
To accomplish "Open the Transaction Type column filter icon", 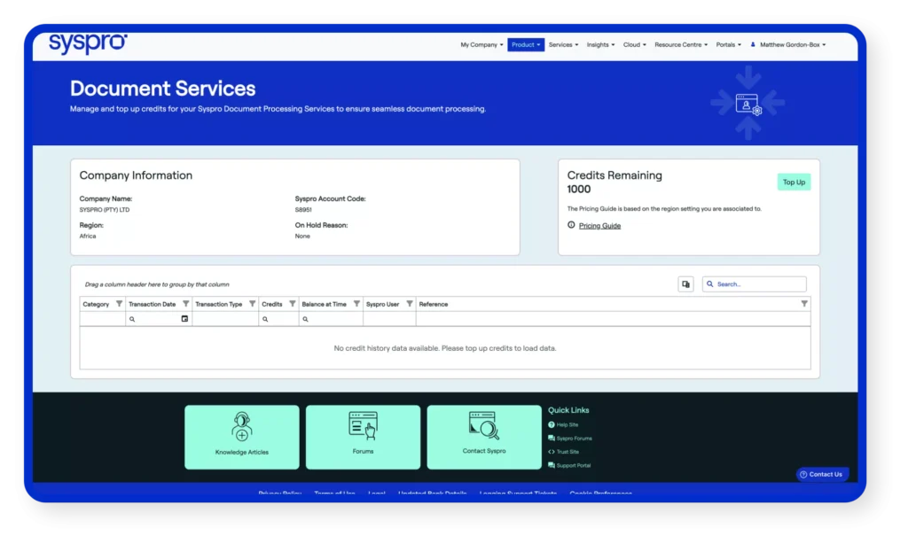I will 253,304.
